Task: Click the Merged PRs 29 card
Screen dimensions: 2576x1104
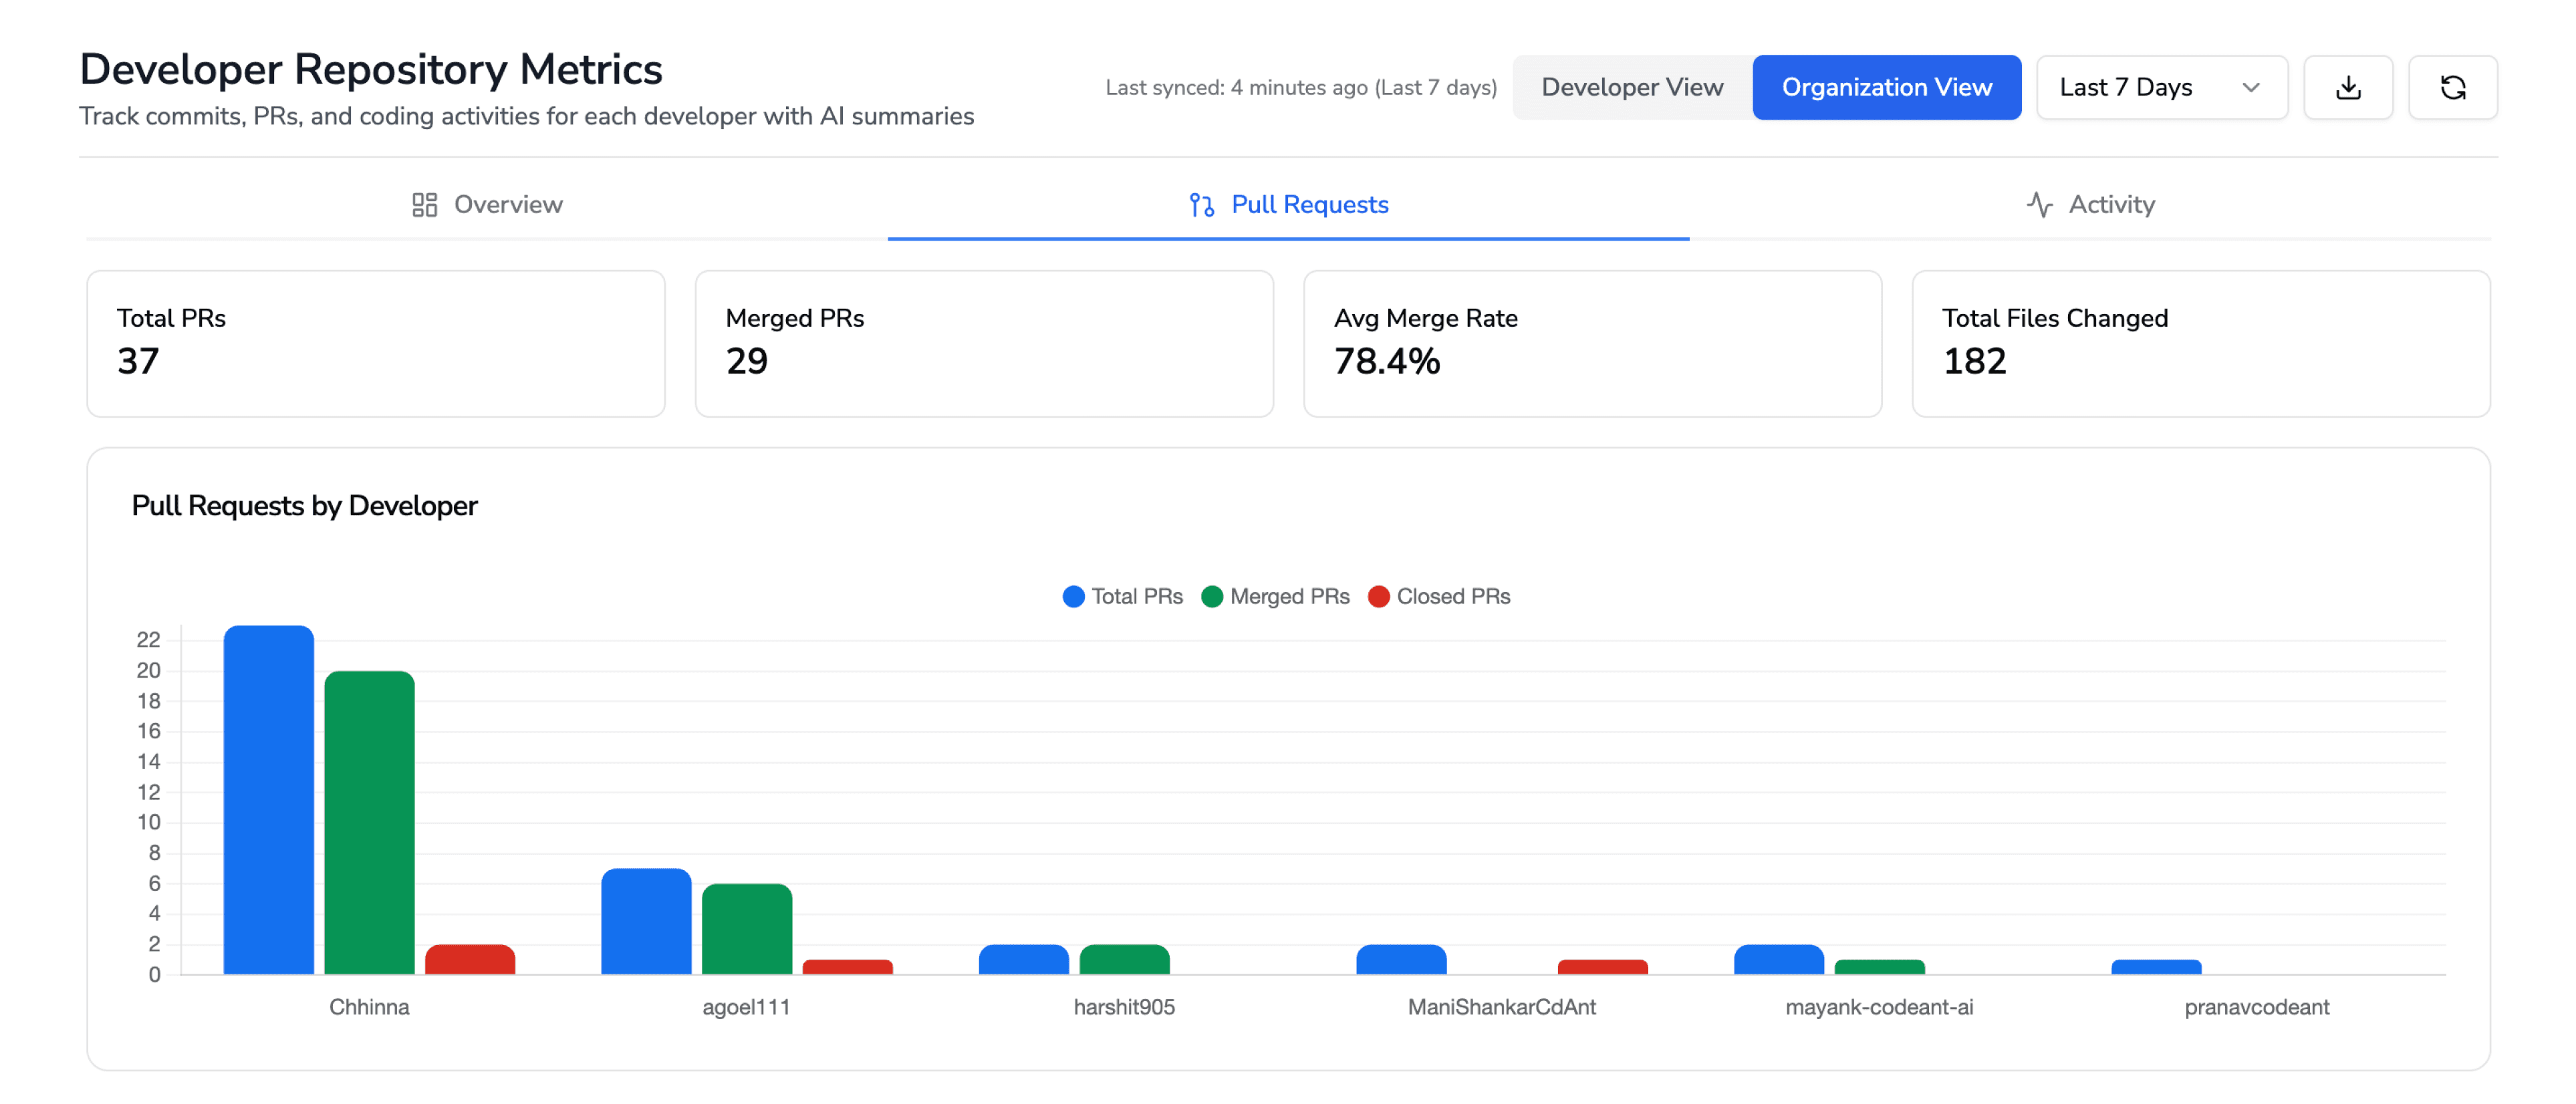Action: point(984,343)
